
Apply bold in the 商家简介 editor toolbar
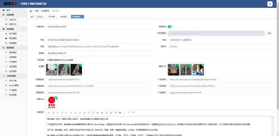tap(53, 113)
